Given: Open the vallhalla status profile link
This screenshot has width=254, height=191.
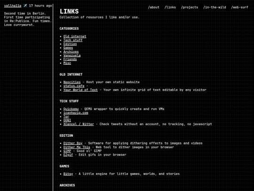Looking at the screenshot, I should pyautogui.click(x=13, y=6).
